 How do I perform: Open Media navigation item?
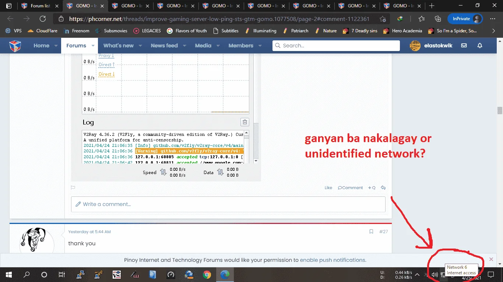coord(203,46)
